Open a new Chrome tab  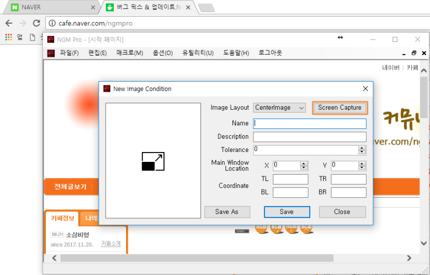[x=206, y=8]
